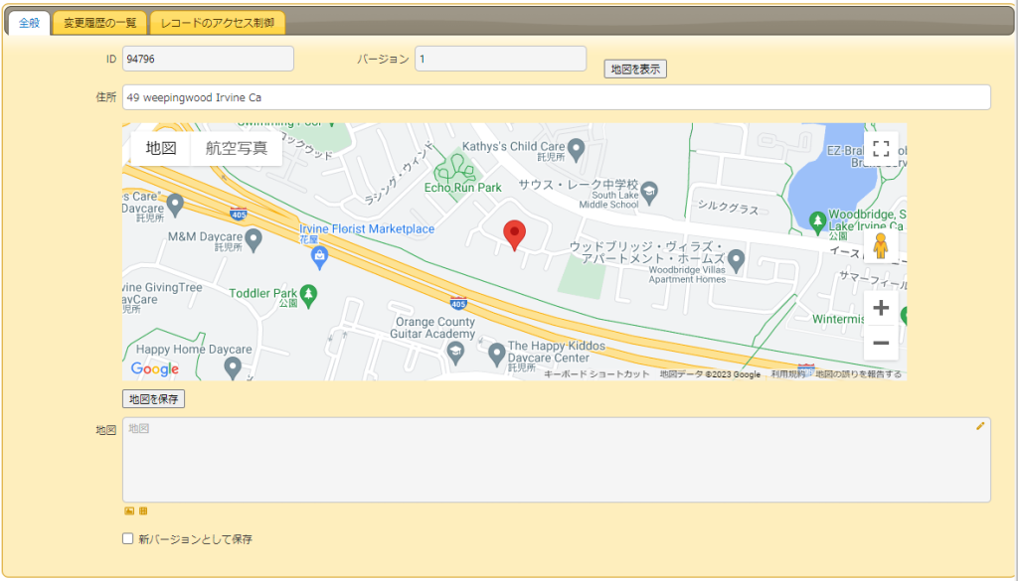The width and height of the screenshot is (1018, 581).
Task: Click the table grid icon below 地図 field
Action: 143,510
